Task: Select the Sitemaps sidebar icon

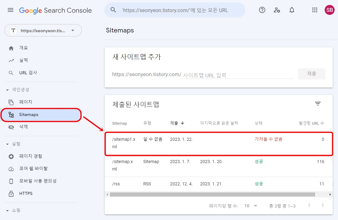Action: click(11, 114)
